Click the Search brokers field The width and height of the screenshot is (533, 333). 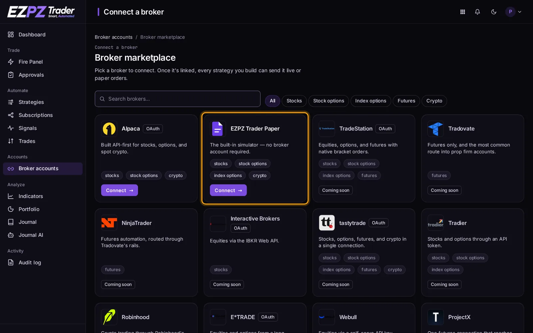tap(178, 99)
